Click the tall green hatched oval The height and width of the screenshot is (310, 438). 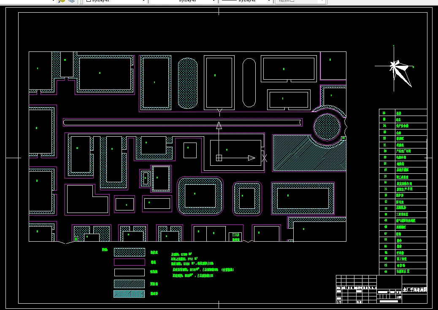pos(188,83)
